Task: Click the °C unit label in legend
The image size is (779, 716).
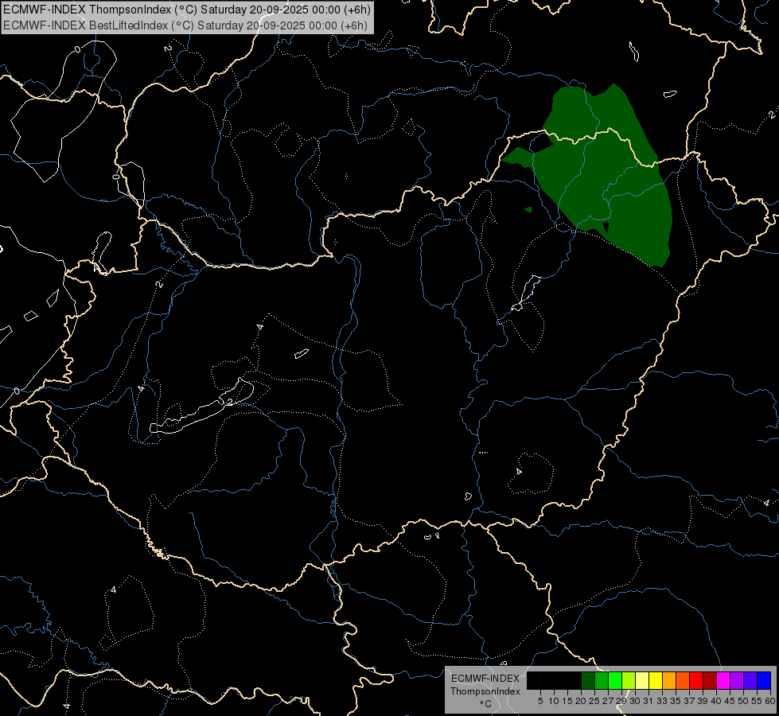Action: 485,704
